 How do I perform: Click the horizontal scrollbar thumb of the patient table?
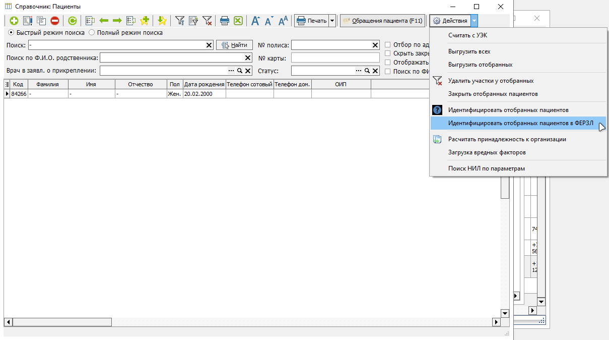click(x=62, y=322)
